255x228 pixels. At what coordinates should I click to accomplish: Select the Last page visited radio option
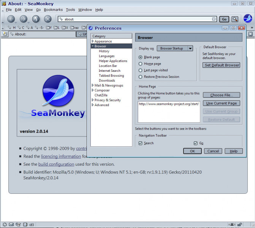140,70
